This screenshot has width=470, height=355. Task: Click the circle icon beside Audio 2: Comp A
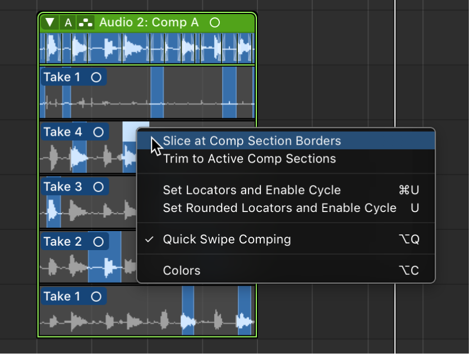(x=215, y=22)
